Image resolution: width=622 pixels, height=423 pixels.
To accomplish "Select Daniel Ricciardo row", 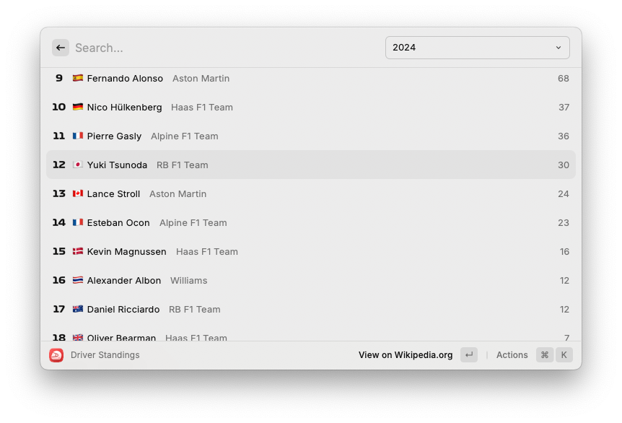I will click(311, 309).
